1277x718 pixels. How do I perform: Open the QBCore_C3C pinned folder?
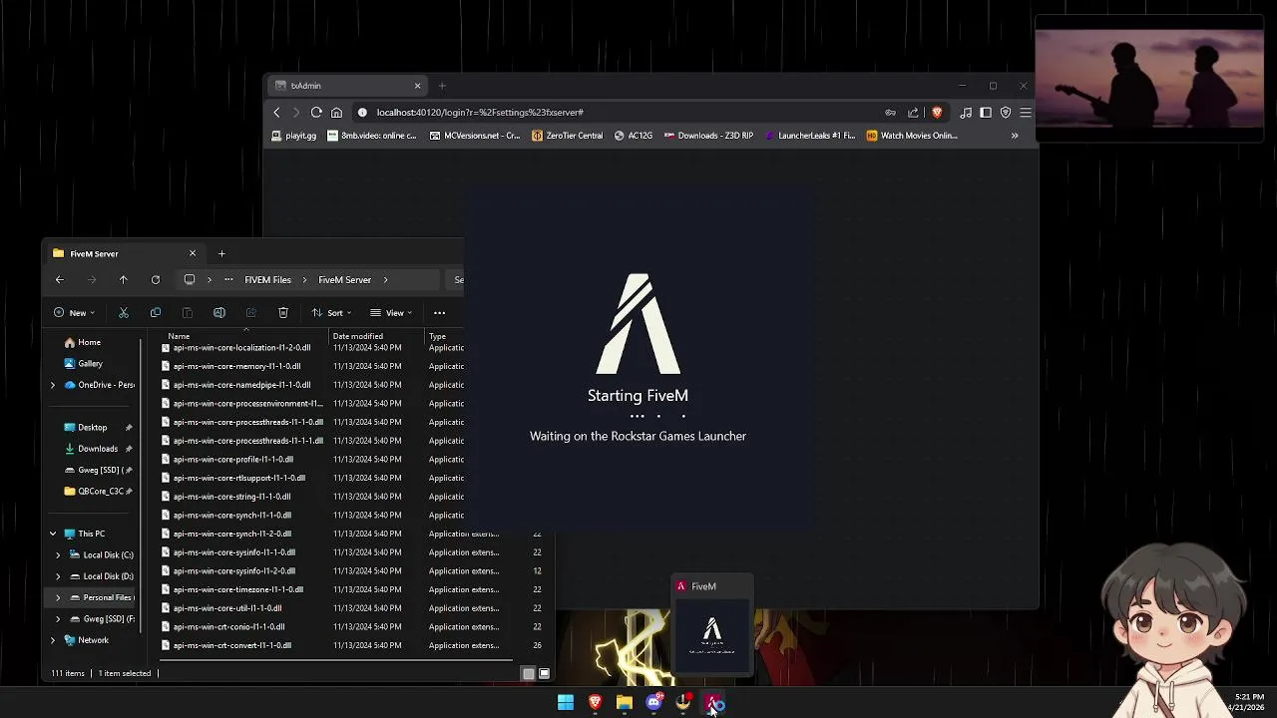click(x=98, y=492)
